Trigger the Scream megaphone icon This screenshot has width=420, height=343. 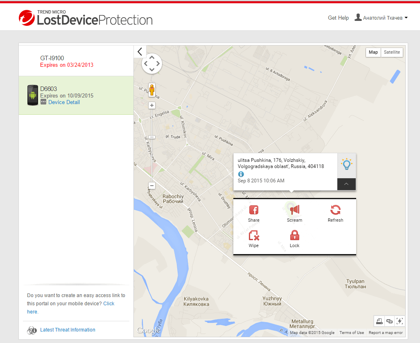pos(295,209)
